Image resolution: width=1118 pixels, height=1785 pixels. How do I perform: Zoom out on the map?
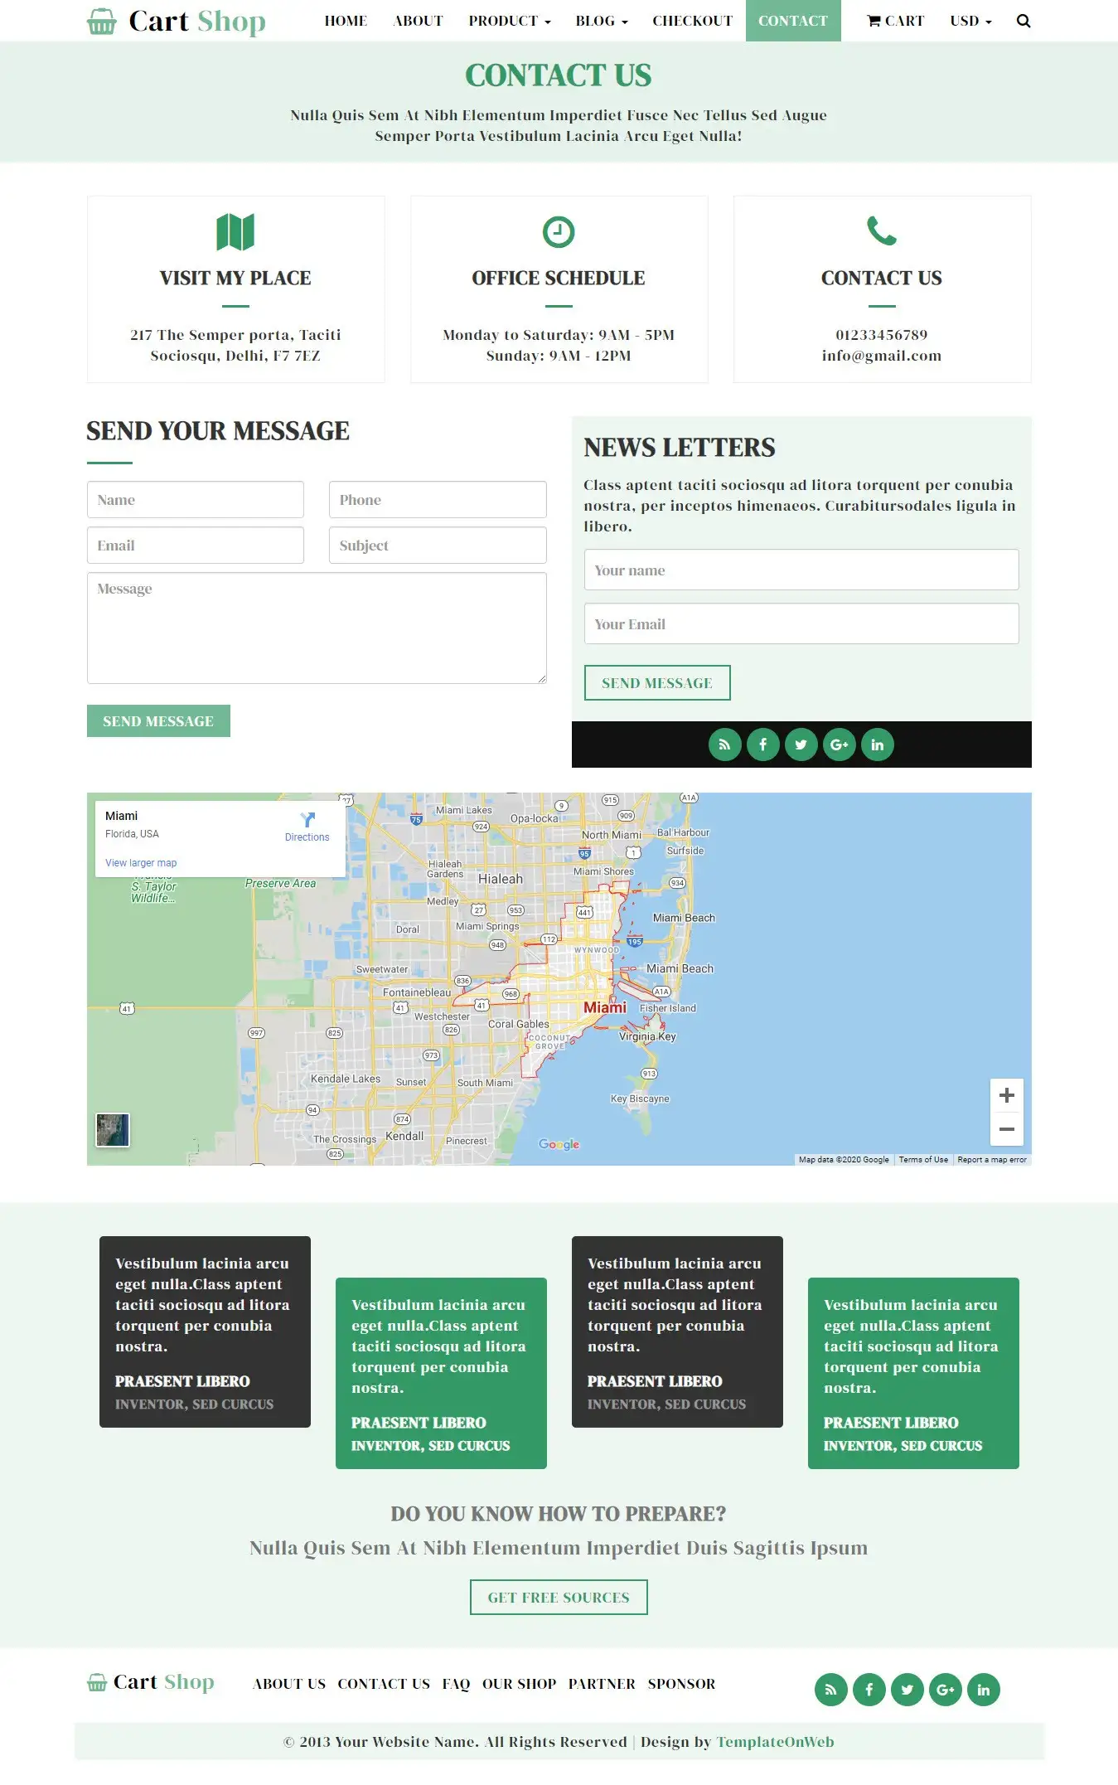1007,1129
